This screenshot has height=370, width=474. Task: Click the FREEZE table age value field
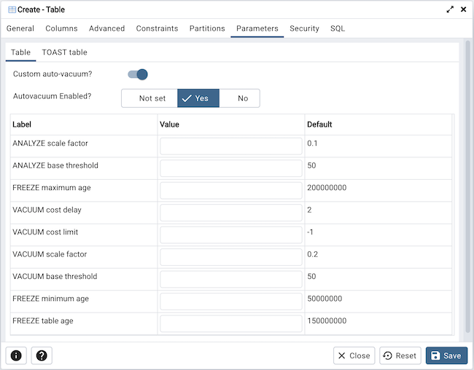point(230,324)
